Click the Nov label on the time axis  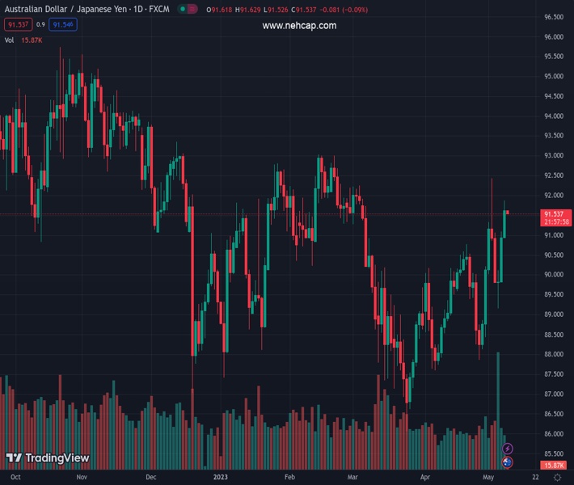click(81, 478)
